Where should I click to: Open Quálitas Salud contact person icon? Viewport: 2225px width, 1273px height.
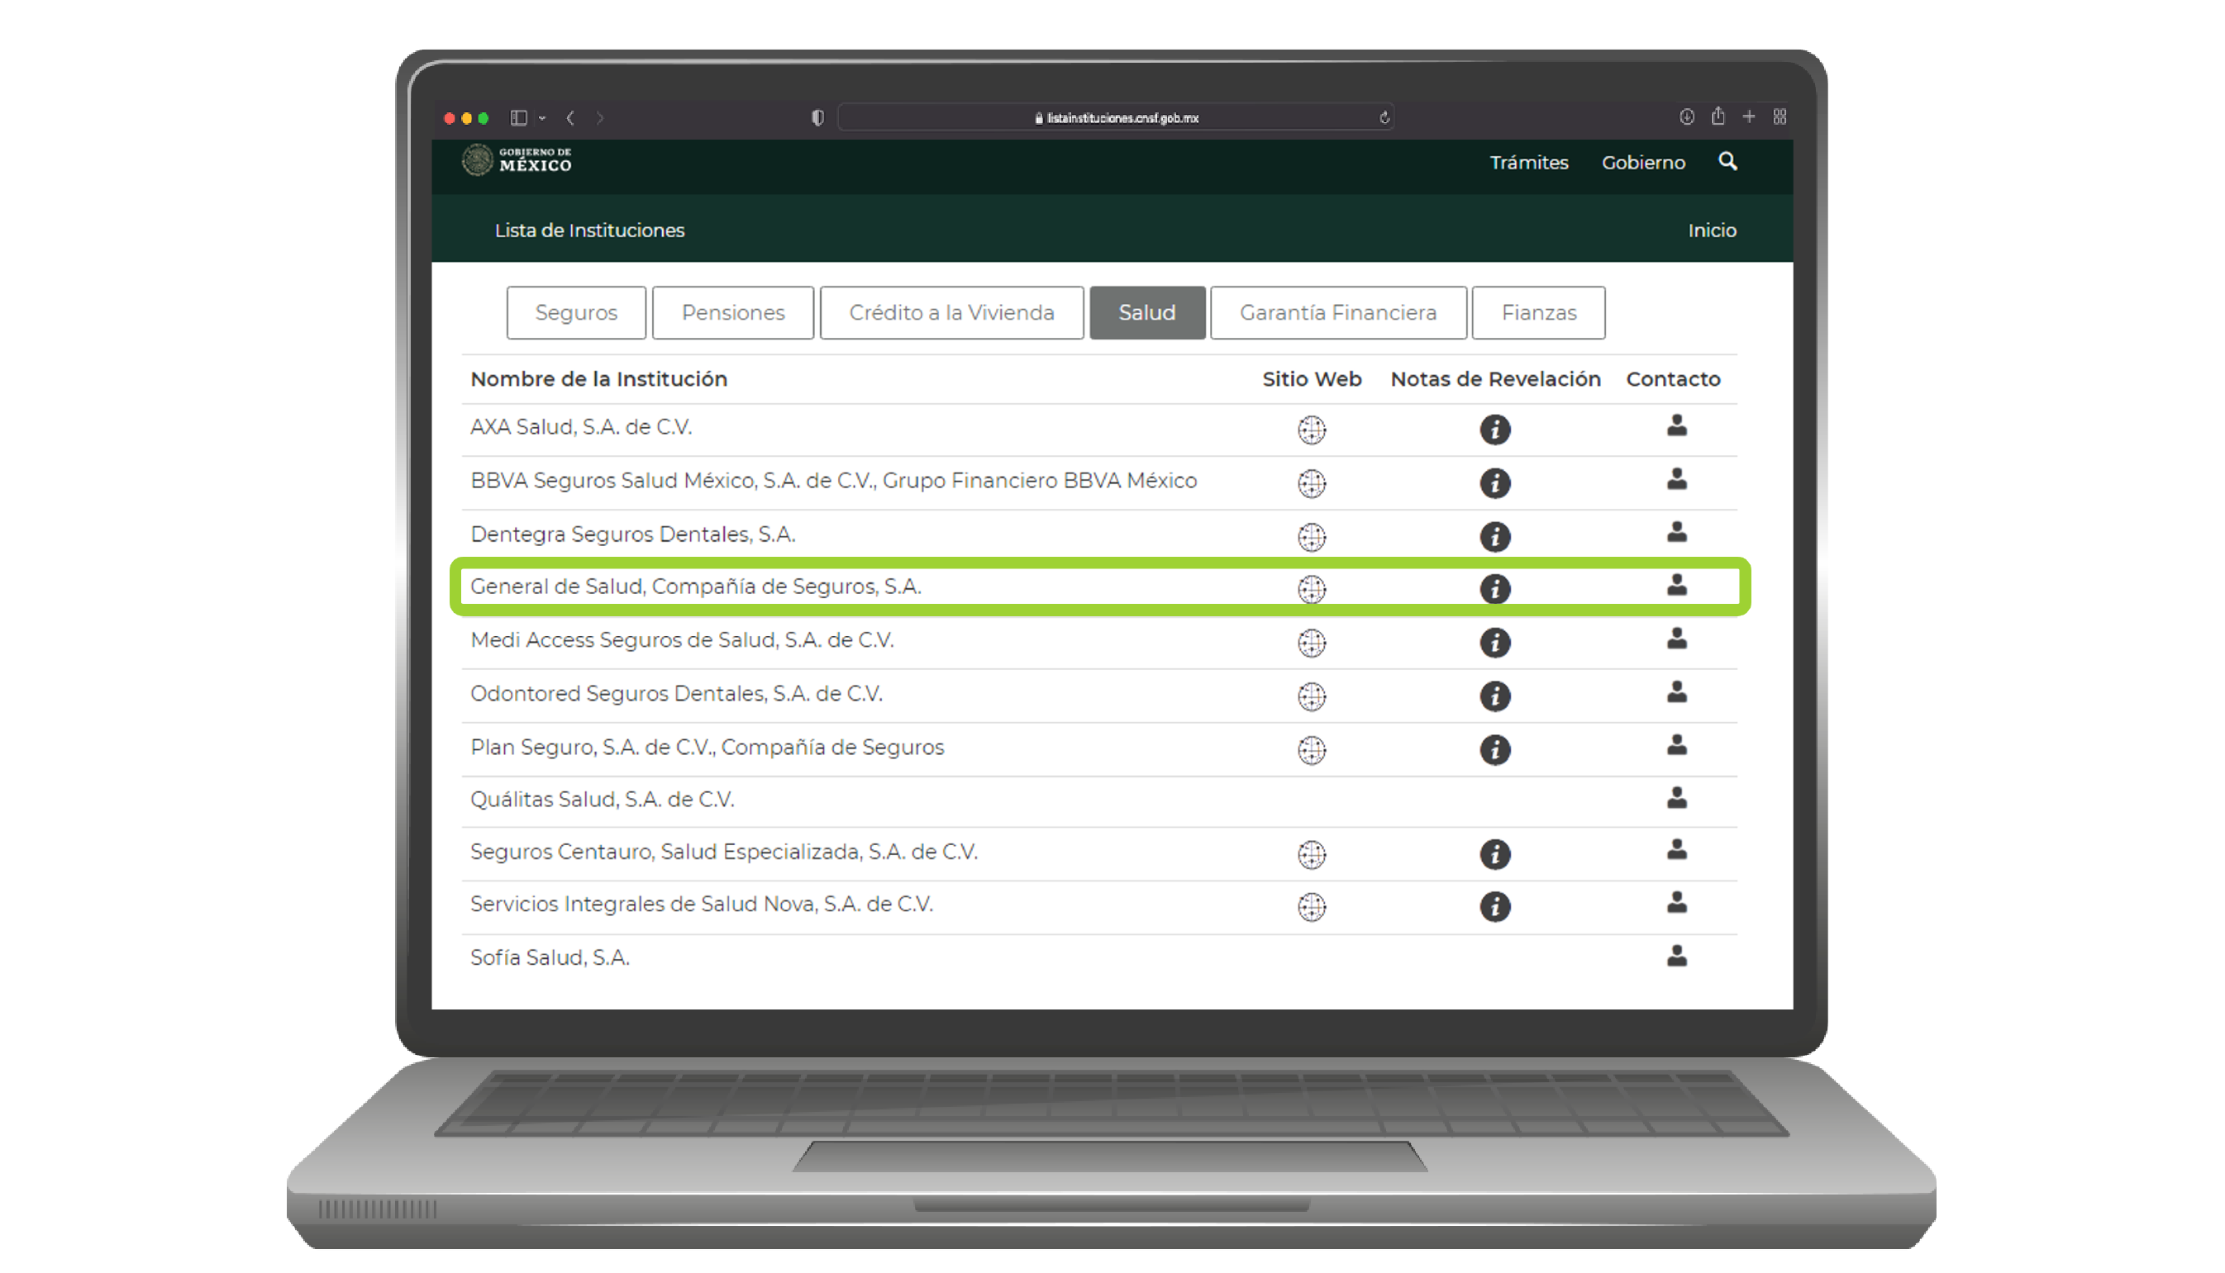tap(1675, 797)
